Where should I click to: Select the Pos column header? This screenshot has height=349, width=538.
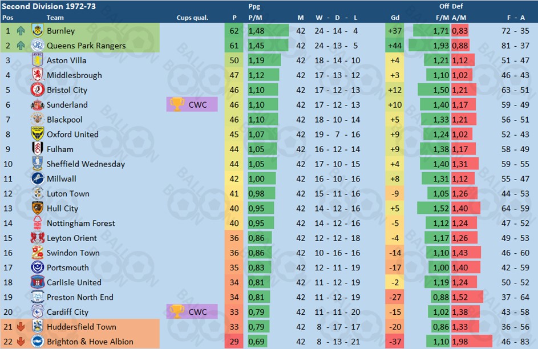click(7, 18)
